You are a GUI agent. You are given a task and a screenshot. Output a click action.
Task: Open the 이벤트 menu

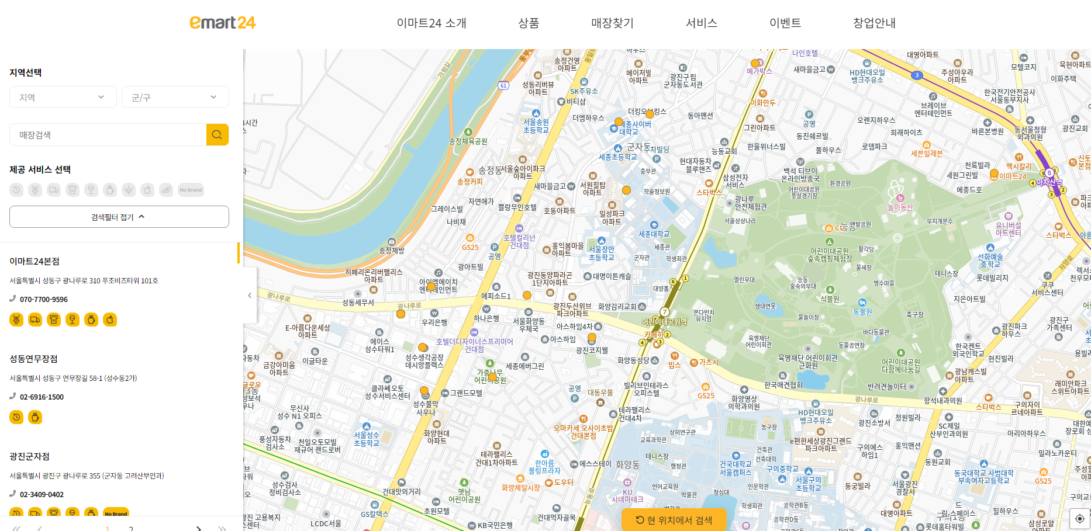785,23
